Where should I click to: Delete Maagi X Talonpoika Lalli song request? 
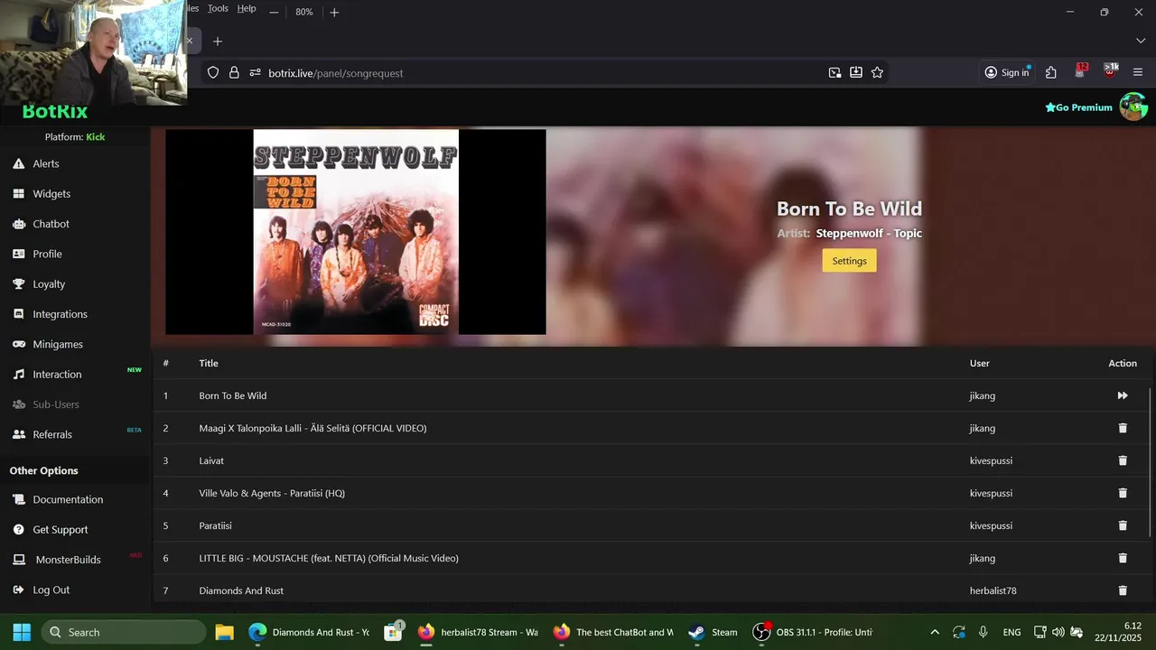pyautogui.click(x=1123, y=428)
